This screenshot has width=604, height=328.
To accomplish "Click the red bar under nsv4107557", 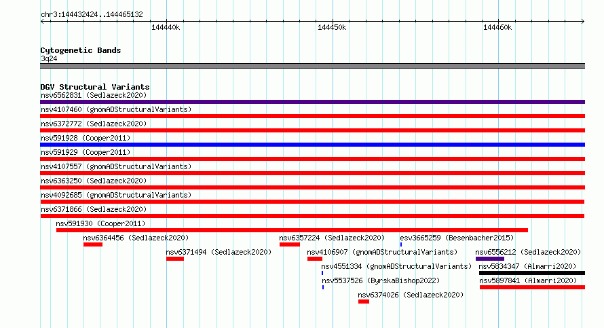I will pyautogui.click(x=312, y=173).
